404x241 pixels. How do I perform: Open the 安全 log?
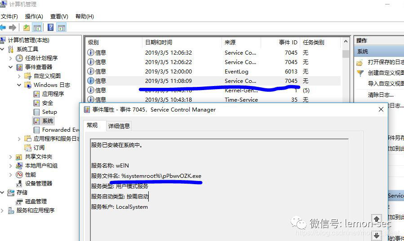(48, 103)
